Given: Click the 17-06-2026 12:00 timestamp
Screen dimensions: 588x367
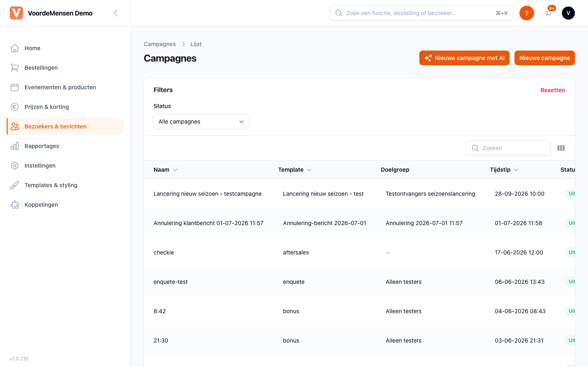Looking at the screenshot, I should (519, 252).
